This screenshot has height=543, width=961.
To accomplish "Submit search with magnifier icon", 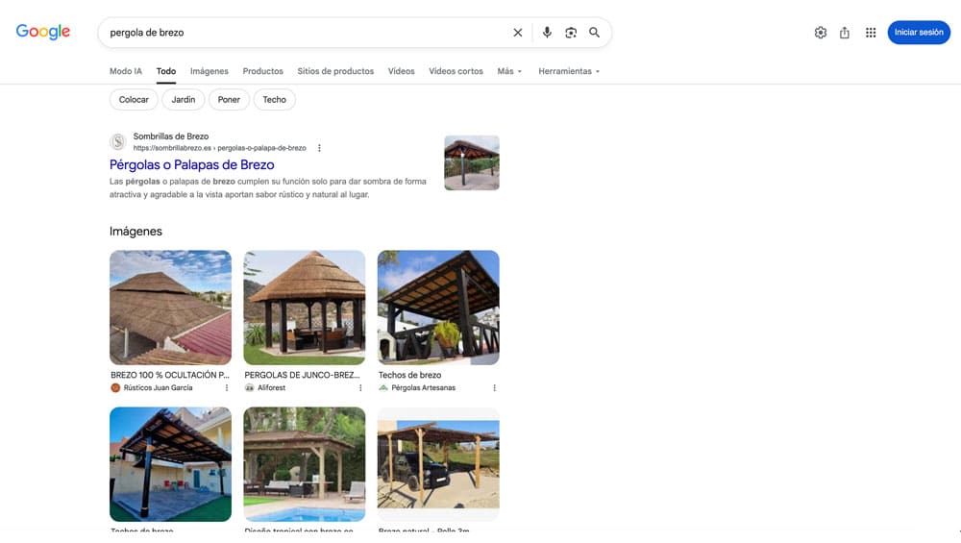I will click(595, 33).
